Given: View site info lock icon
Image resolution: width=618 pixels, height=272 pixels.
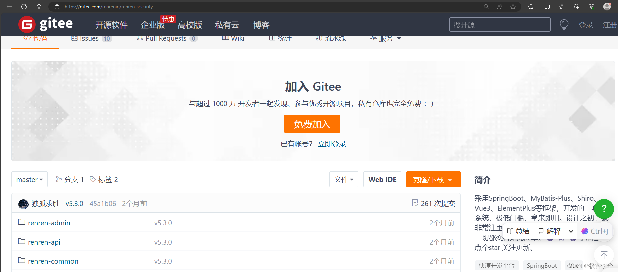Looking at the screenshot, I should pyautogui.click(x=57, y=7).
